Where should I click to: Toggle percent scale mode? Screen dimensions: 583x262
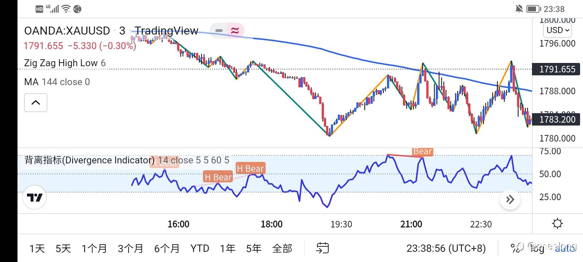515,248
